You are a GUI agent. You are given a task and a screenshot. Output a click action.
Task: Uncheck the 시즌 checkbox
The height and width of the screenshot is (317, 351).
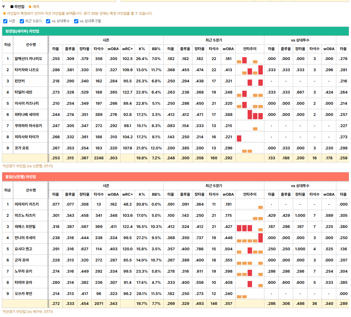[x=5, y=21]
